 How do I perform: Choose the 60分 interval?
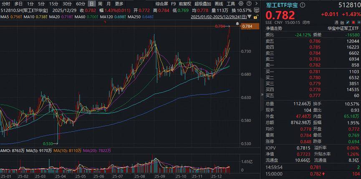click(x=81, y=4)
